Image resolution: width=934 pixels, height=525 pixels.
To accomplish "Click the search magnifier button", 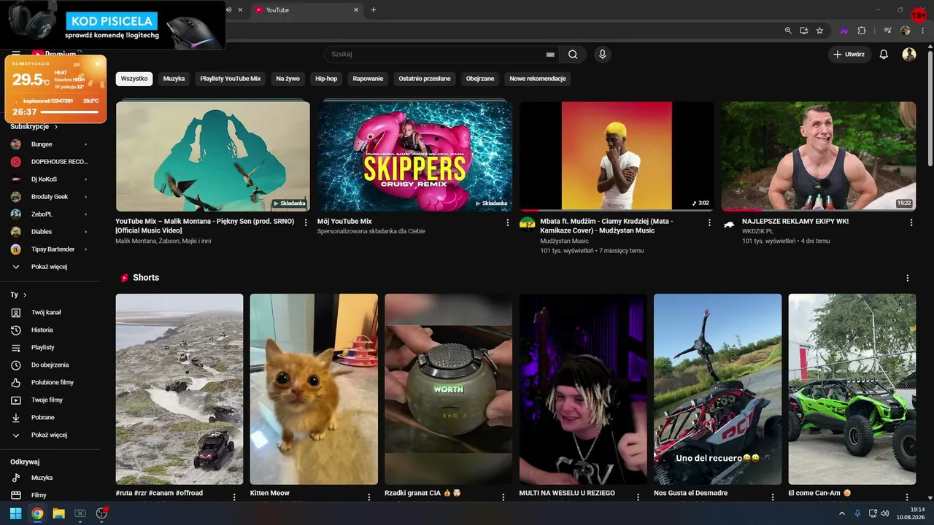I will [x=573, y=54].
